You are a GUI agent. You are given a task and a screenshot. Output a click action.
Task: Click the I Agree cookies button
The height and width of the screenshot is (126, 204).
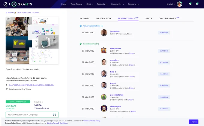[x=193, y=122]
